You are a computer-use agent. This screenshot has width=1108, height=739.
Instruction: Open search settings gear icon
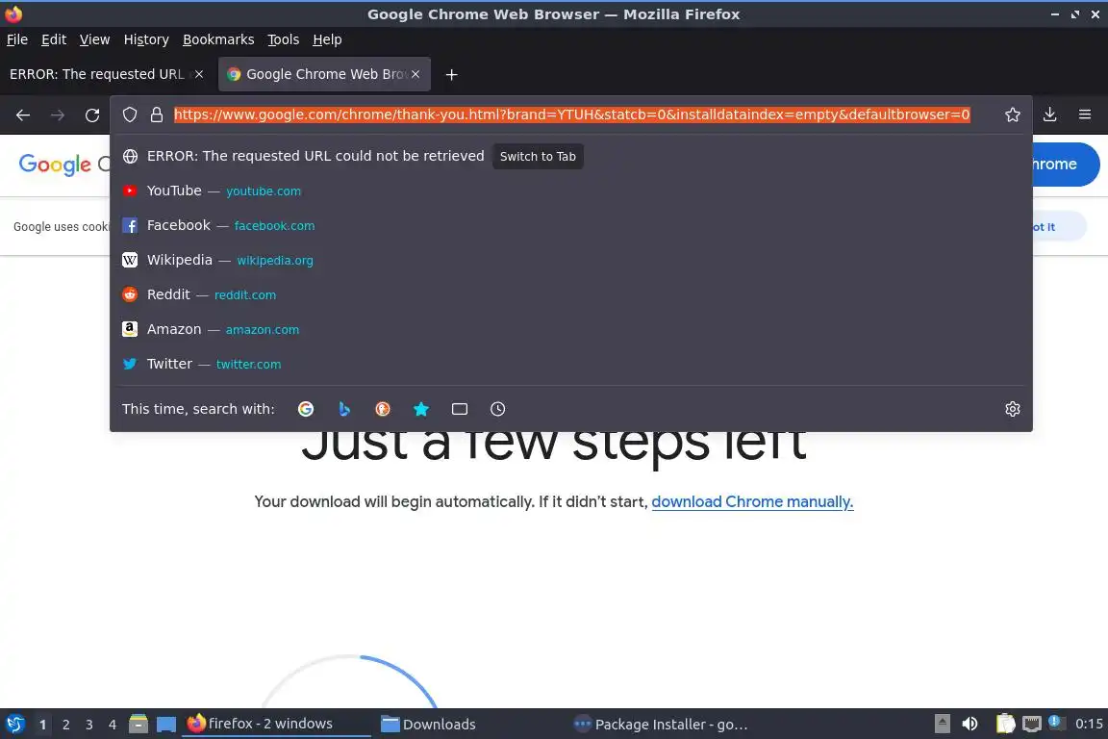[x=1013, y=409]
